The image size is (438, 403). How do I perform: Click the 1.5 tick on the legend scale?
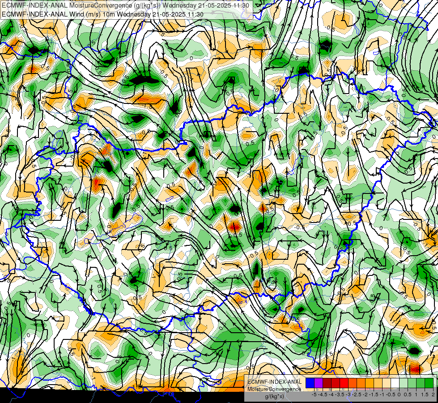click(x=425, y=394)
